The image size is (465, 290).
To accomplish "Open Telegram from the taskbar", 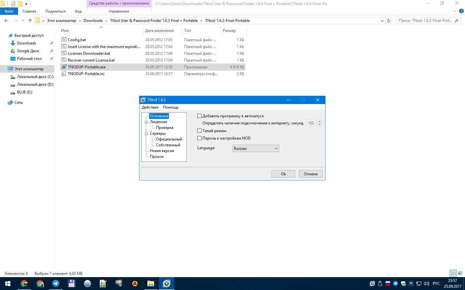I will [56, 284].
